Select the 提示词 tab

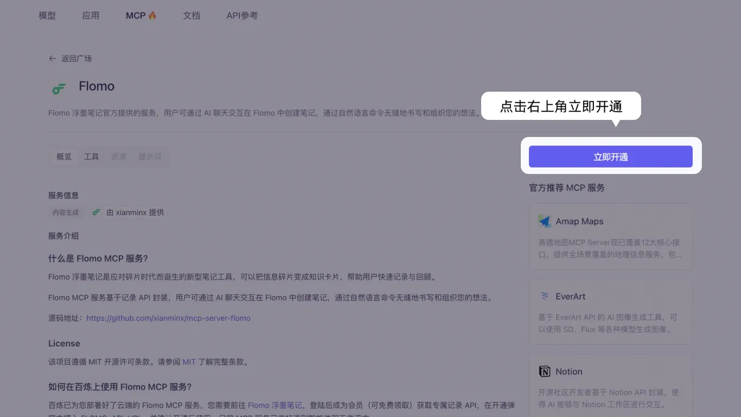150,157
